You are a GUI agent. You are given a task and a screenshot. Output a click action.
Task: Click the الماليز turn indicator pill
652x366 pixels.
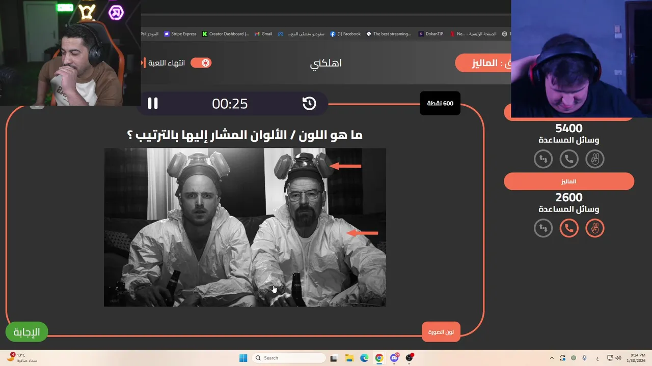pyautogui.click(x=483, y=63)
